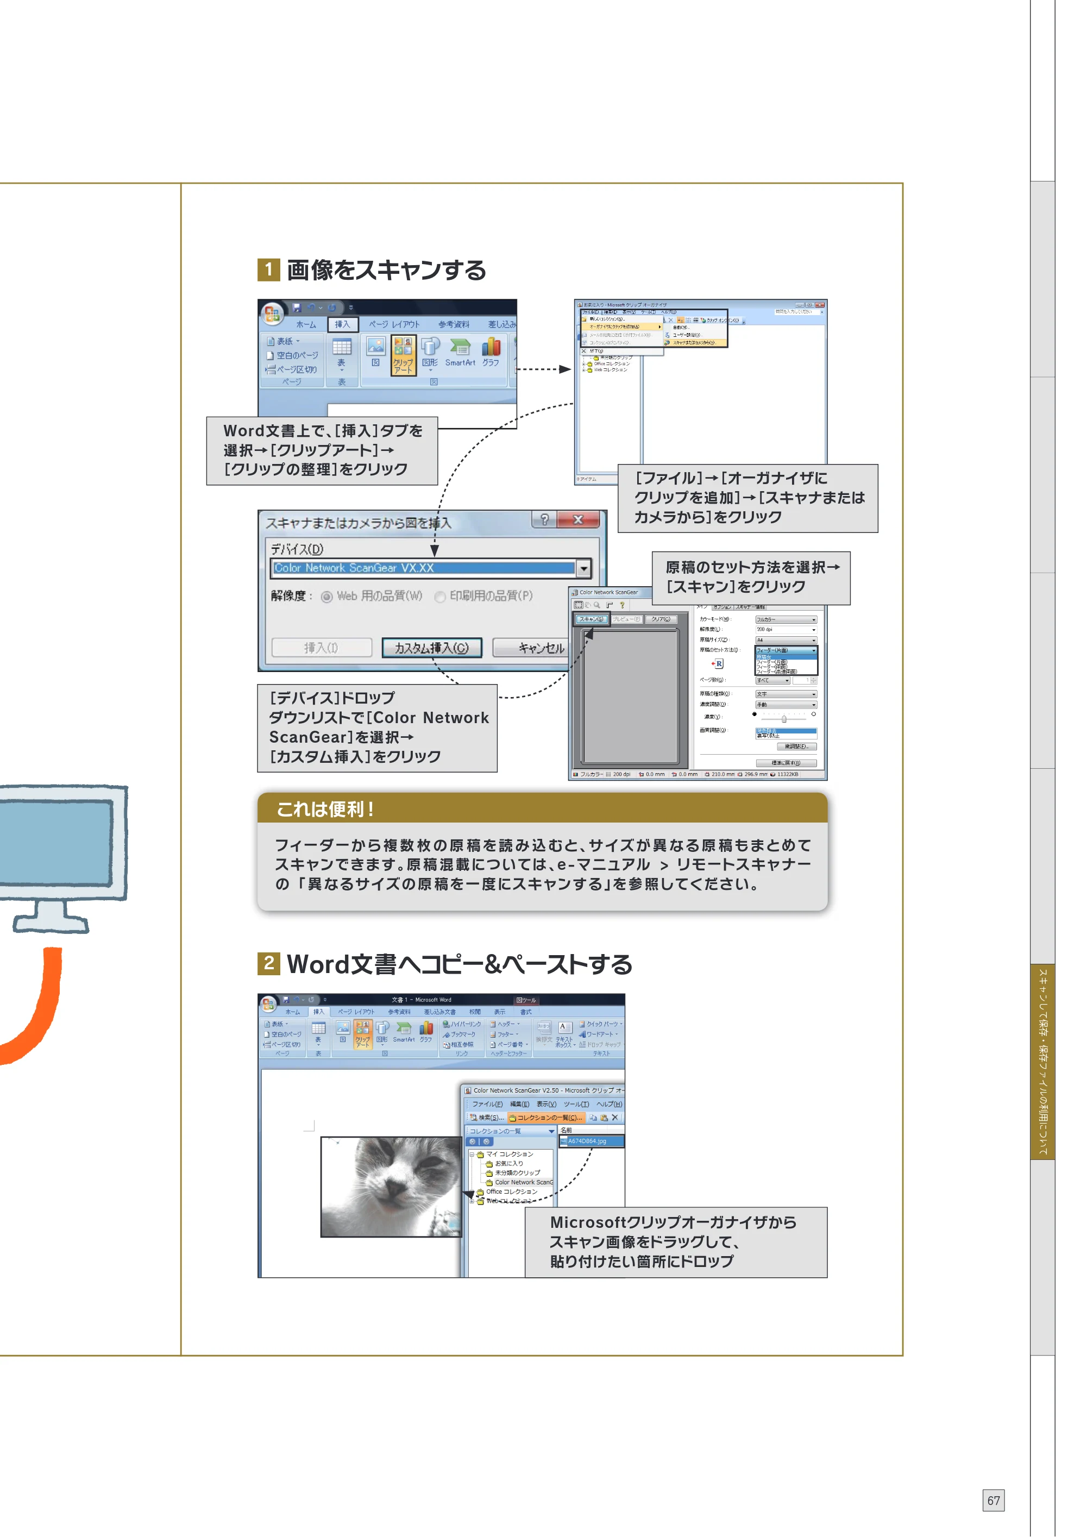This screenshot has width=1087, height=1537.
Task: Click the ? help button in scanner dialog titlebar
Action: pos(544,519)
